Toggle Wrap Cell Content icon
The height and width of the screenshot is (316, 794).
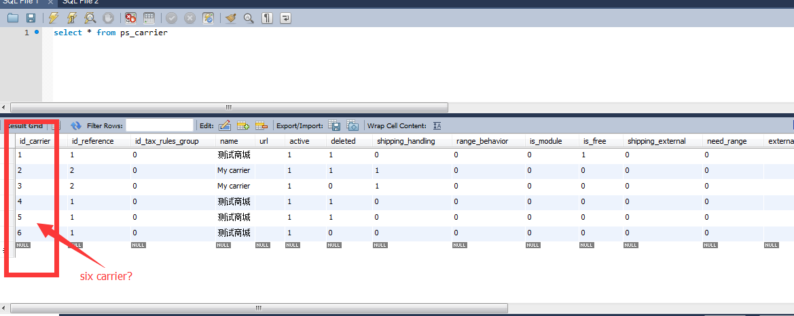point(437,125)
